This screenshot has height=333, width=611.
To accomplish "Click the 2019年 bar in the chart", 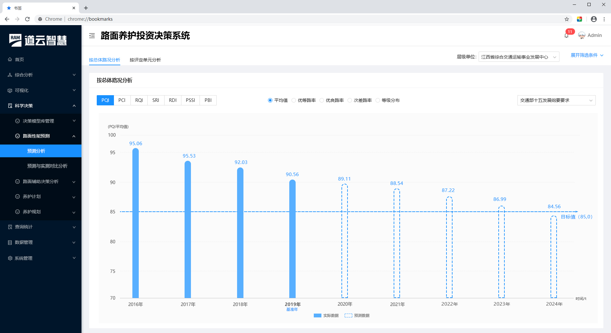I will [292, 239].
